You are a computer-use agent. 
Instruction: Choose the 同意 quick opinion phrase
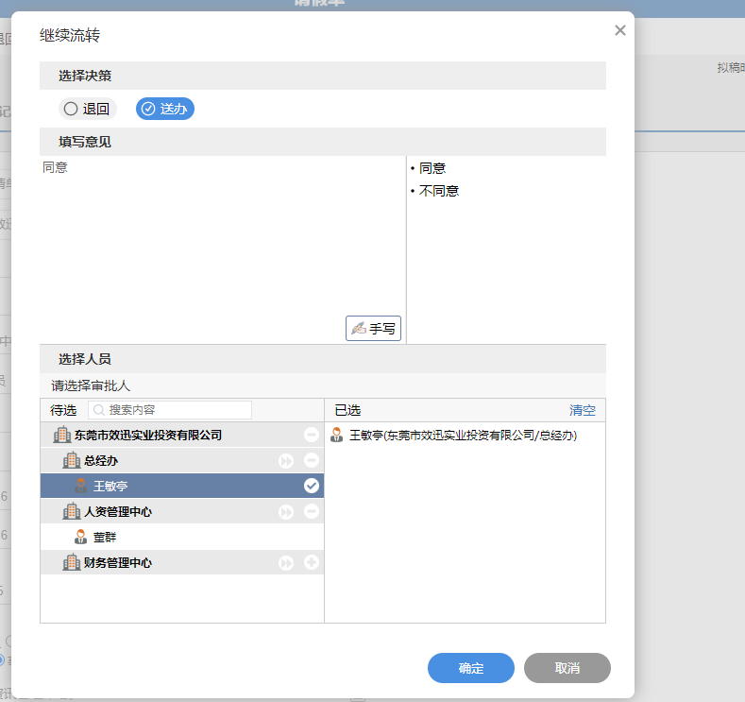pos(432,168)
